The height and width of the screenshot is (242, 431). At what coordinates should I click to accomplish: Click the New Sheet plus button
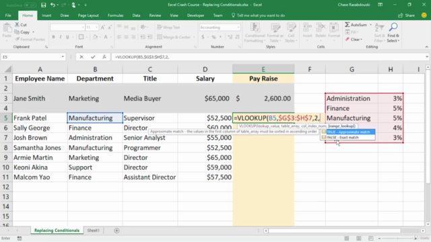117,231
